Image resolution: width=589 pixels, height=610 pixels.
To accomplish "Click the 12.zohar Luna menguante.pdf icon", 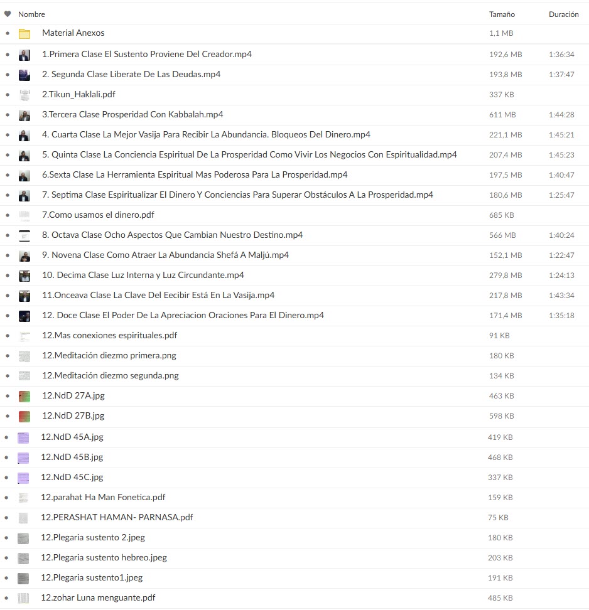I will 23,598.
